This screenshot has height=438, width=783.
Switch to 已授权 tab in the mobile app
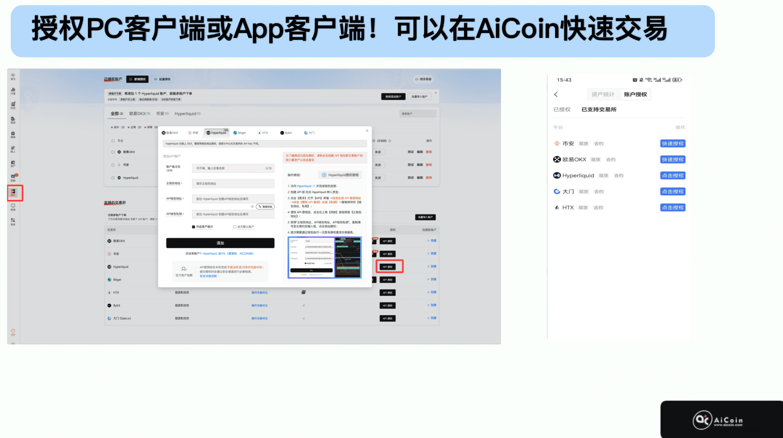click(x=562, y=109)
